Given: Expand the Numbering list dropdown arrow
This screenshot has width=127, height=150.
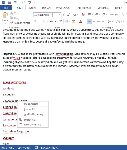Looking at the screenshot, I should [x=100, y=15].
